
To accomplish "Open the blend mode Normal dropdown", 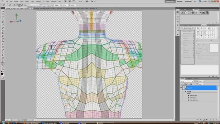I will (x=187, y=81).
